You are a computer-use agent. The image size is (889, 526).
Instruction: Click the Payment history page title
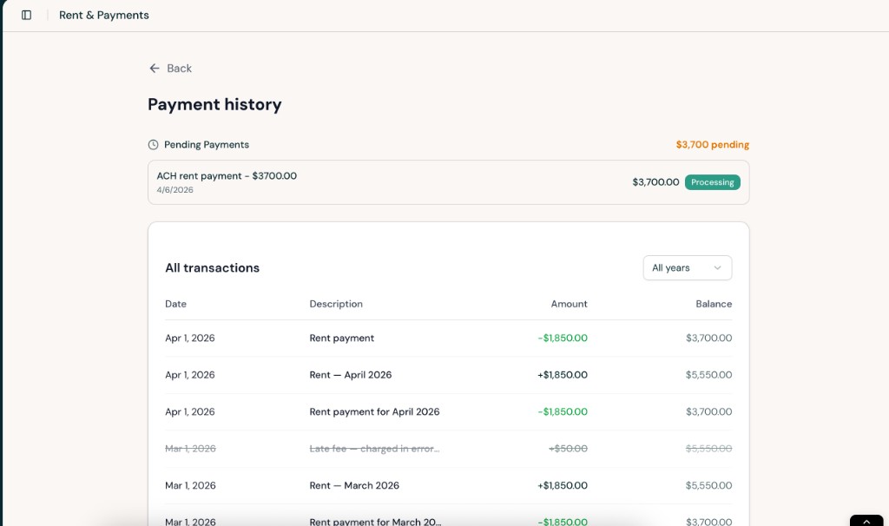[x=214, y=104]
